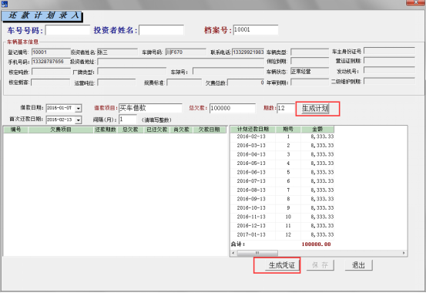The width and height of the screenshot is (426, 293).
Task: Select the plan row dated 2016-03-13
Action: tap(282, 146)
